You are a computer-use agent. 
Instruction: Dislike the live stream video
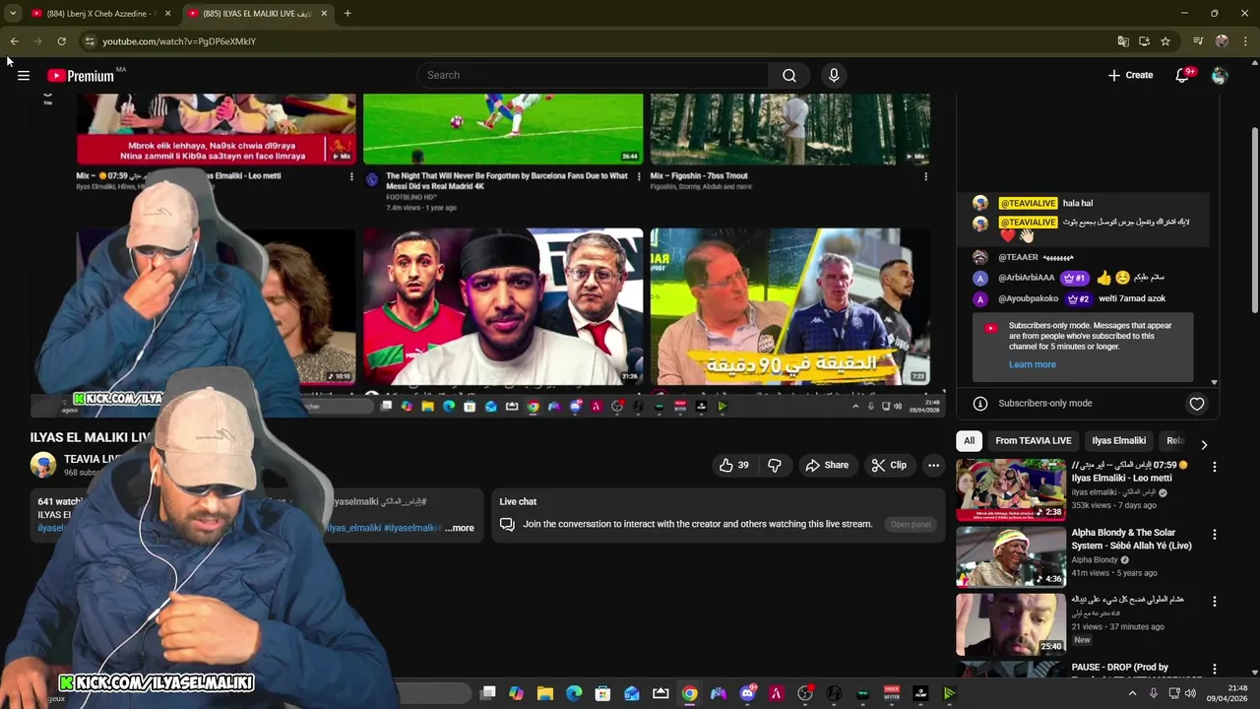(x=775, y=465)
